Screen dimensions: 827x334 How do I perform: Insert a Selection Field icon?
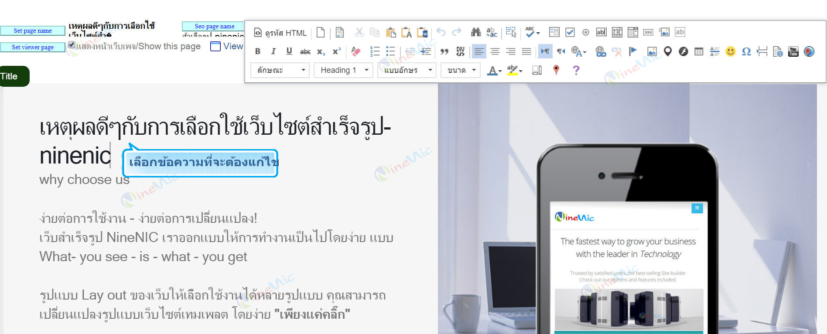[632, 32]
